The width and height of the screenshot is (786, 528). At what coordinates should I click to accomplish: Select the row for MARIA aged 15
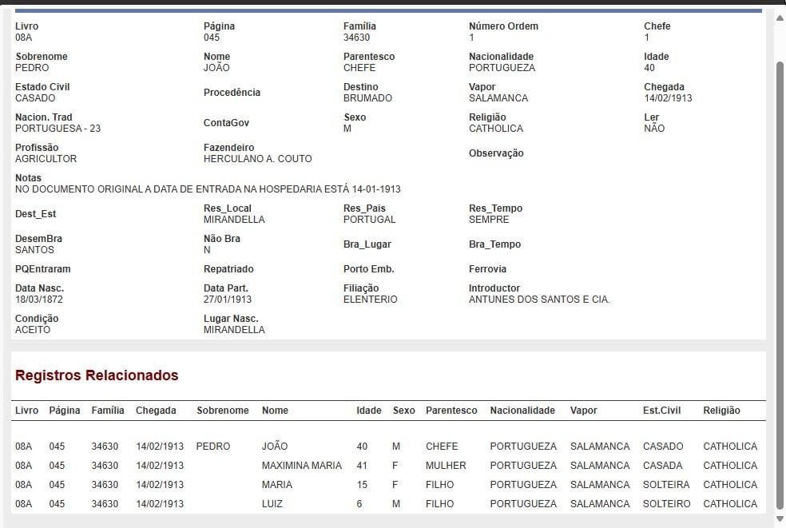[277, 485]
